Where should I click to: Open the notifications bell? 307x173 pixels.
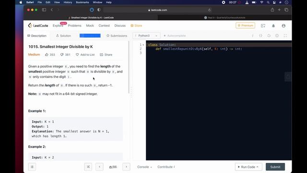pos(273,25)
